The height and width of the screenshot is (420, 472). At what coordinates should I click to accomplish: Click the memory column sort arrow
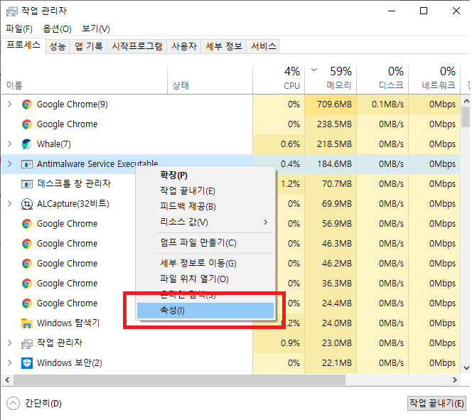[x=314, y=70]
